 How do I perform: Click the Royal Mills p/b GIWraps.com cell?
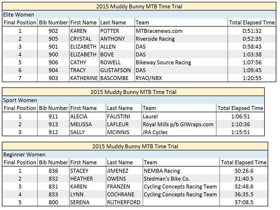[x=178, y=124]
